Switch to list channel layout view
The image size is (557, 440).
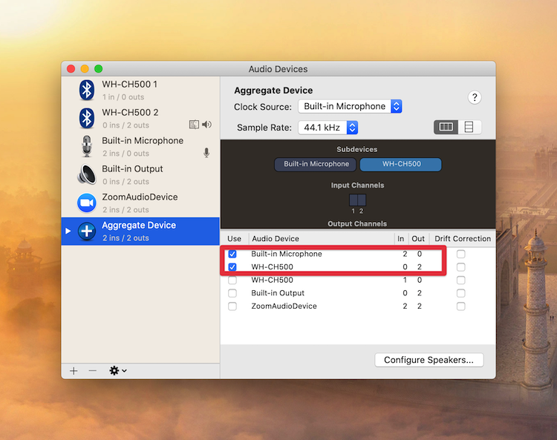(469, 127)
